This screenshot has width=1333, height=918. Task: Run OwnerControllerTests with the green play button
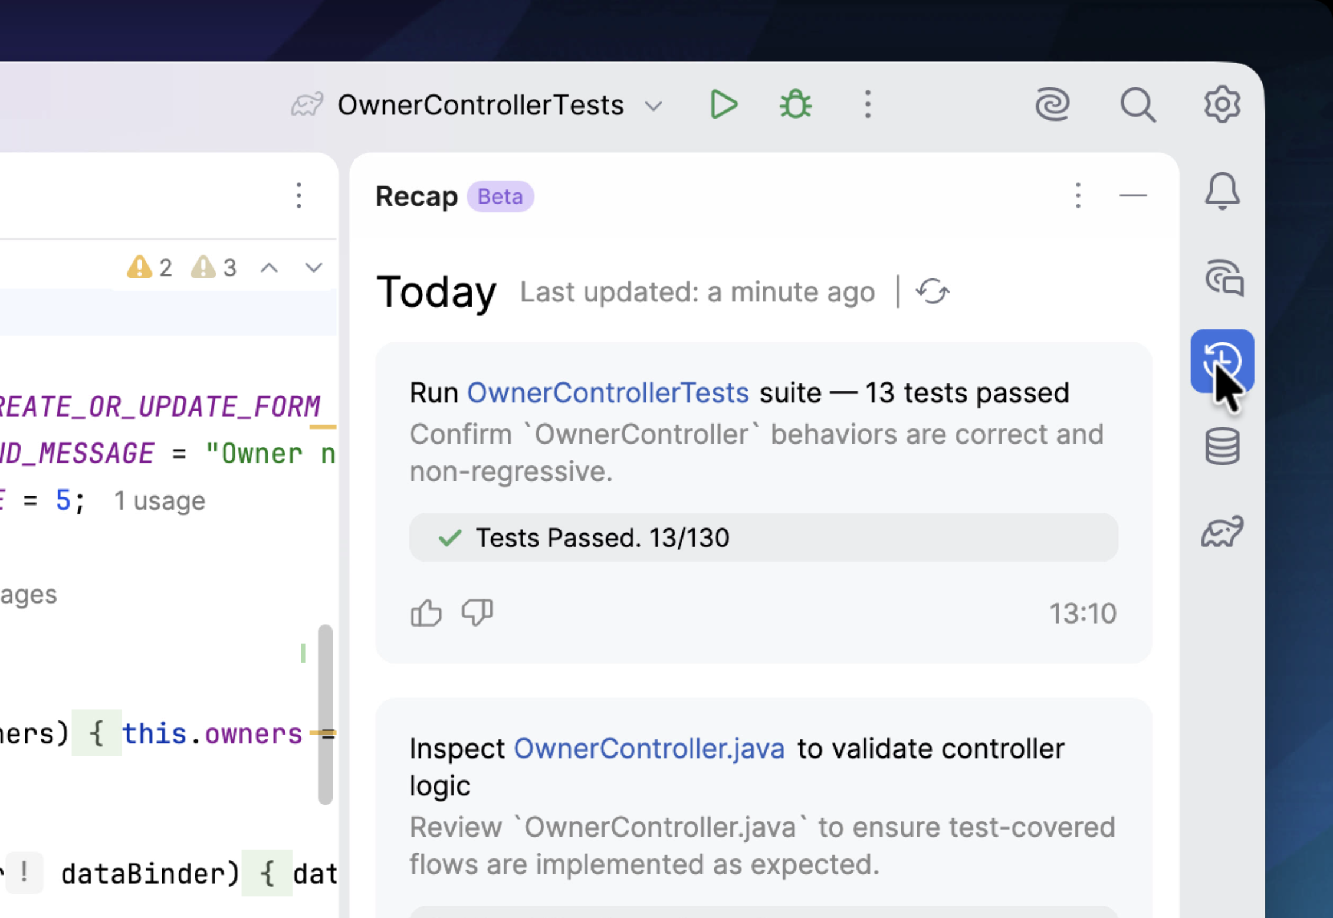coord(724,105)
